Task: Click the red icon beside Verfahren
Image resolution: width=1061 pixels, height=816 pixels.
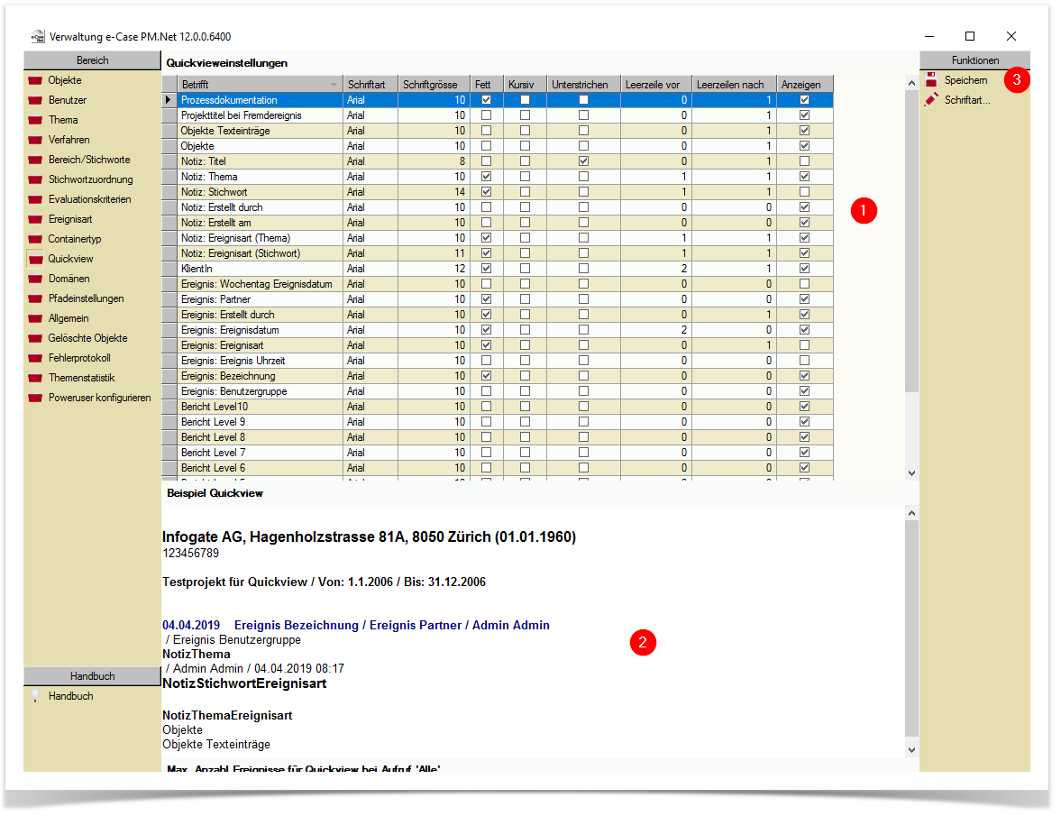Action: [35, 140]
